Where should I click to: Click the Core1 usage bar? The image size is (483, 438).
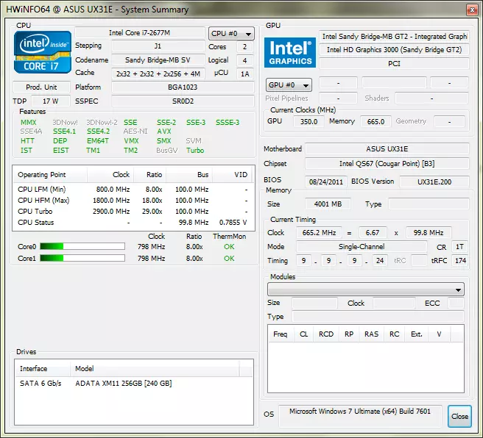click(82, 258)
